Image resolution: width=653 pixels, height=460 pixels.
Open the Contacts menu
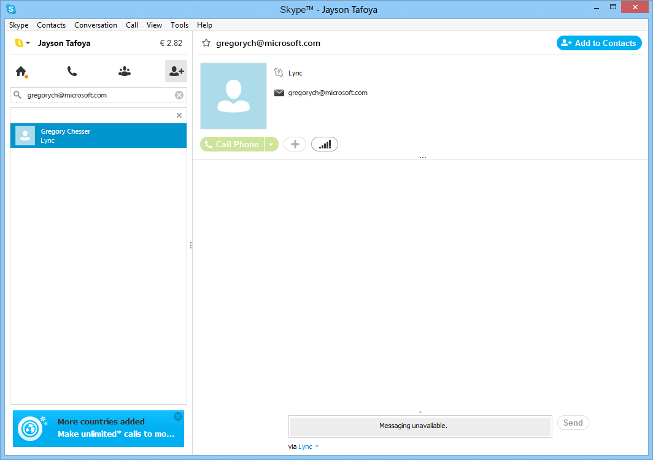(51, 25)
